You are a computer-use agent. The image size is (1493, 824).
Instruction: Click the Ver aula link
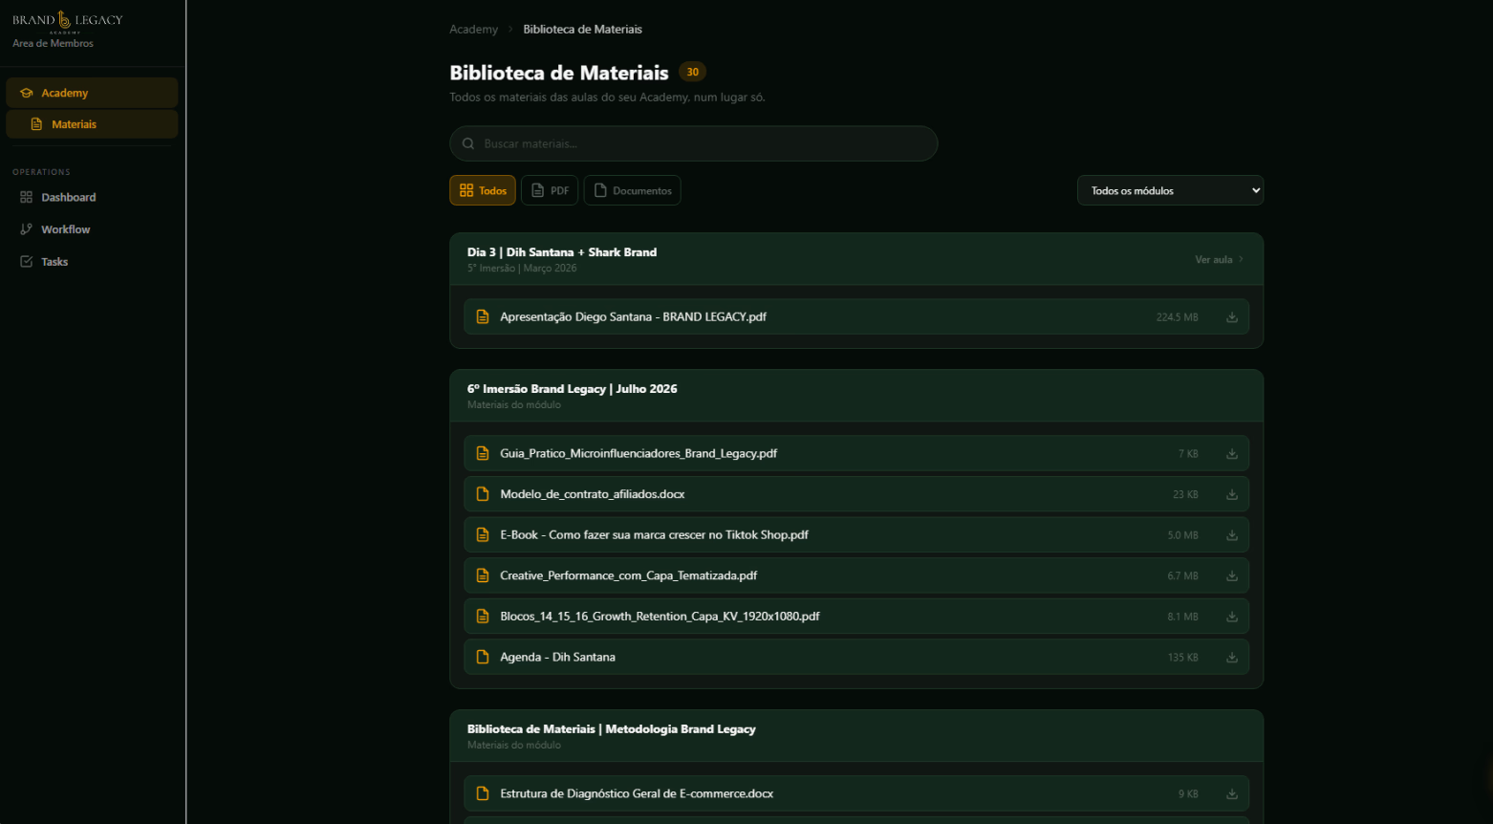(1220, 260)
